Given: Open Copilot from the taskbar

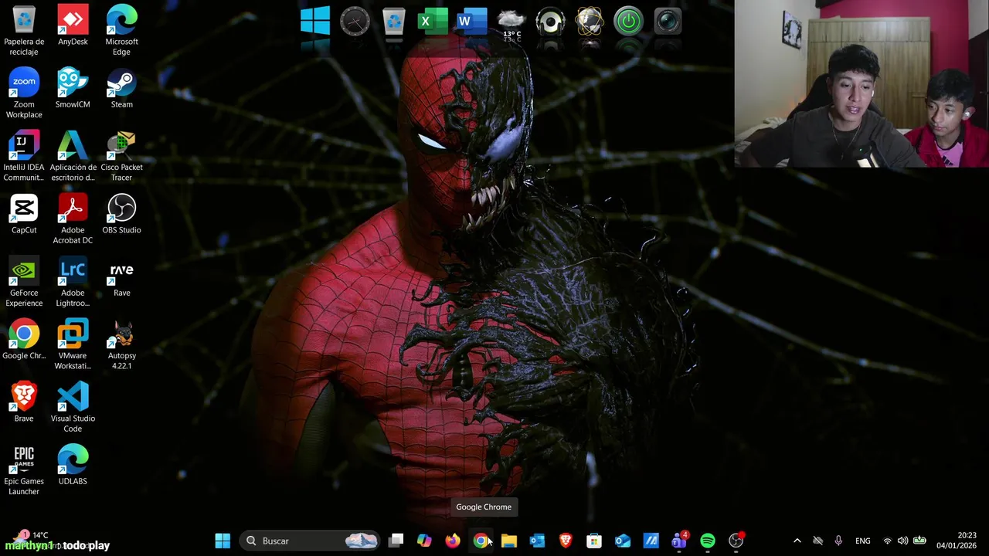Looking at the screenshot, I should tap(424, 541).
